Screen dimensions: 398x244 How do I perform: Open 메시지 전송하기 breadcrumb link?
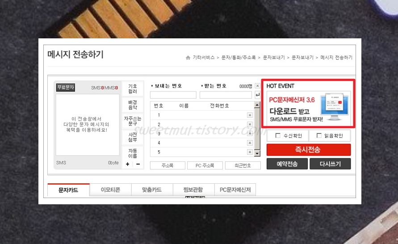click(336, 58)
